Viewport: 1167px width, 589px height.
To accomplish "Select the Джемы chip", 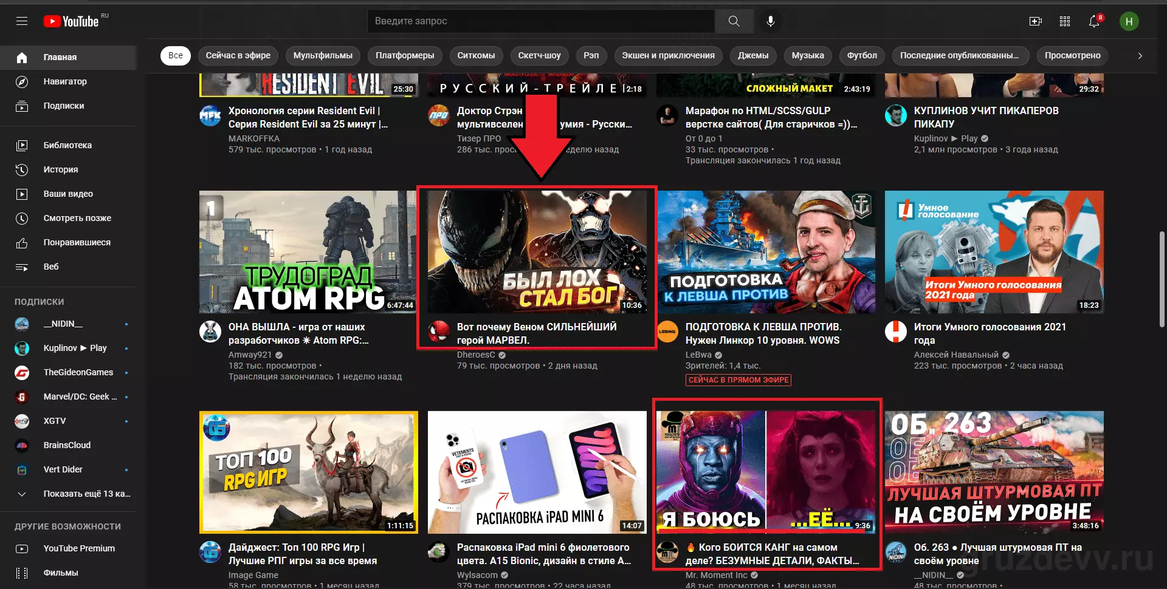I will click(753, 55).
